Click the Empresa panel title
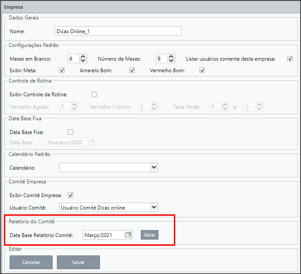 tap(13, 7)
